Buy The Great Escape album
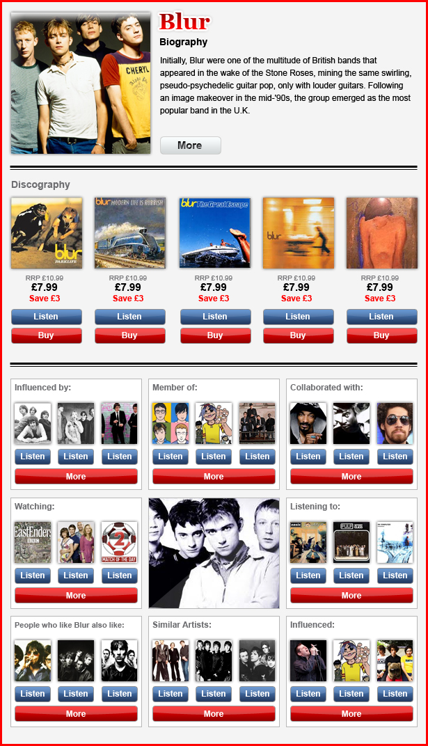Image resolution: width=428 pixels, height=746 pixels. (216, 335)
